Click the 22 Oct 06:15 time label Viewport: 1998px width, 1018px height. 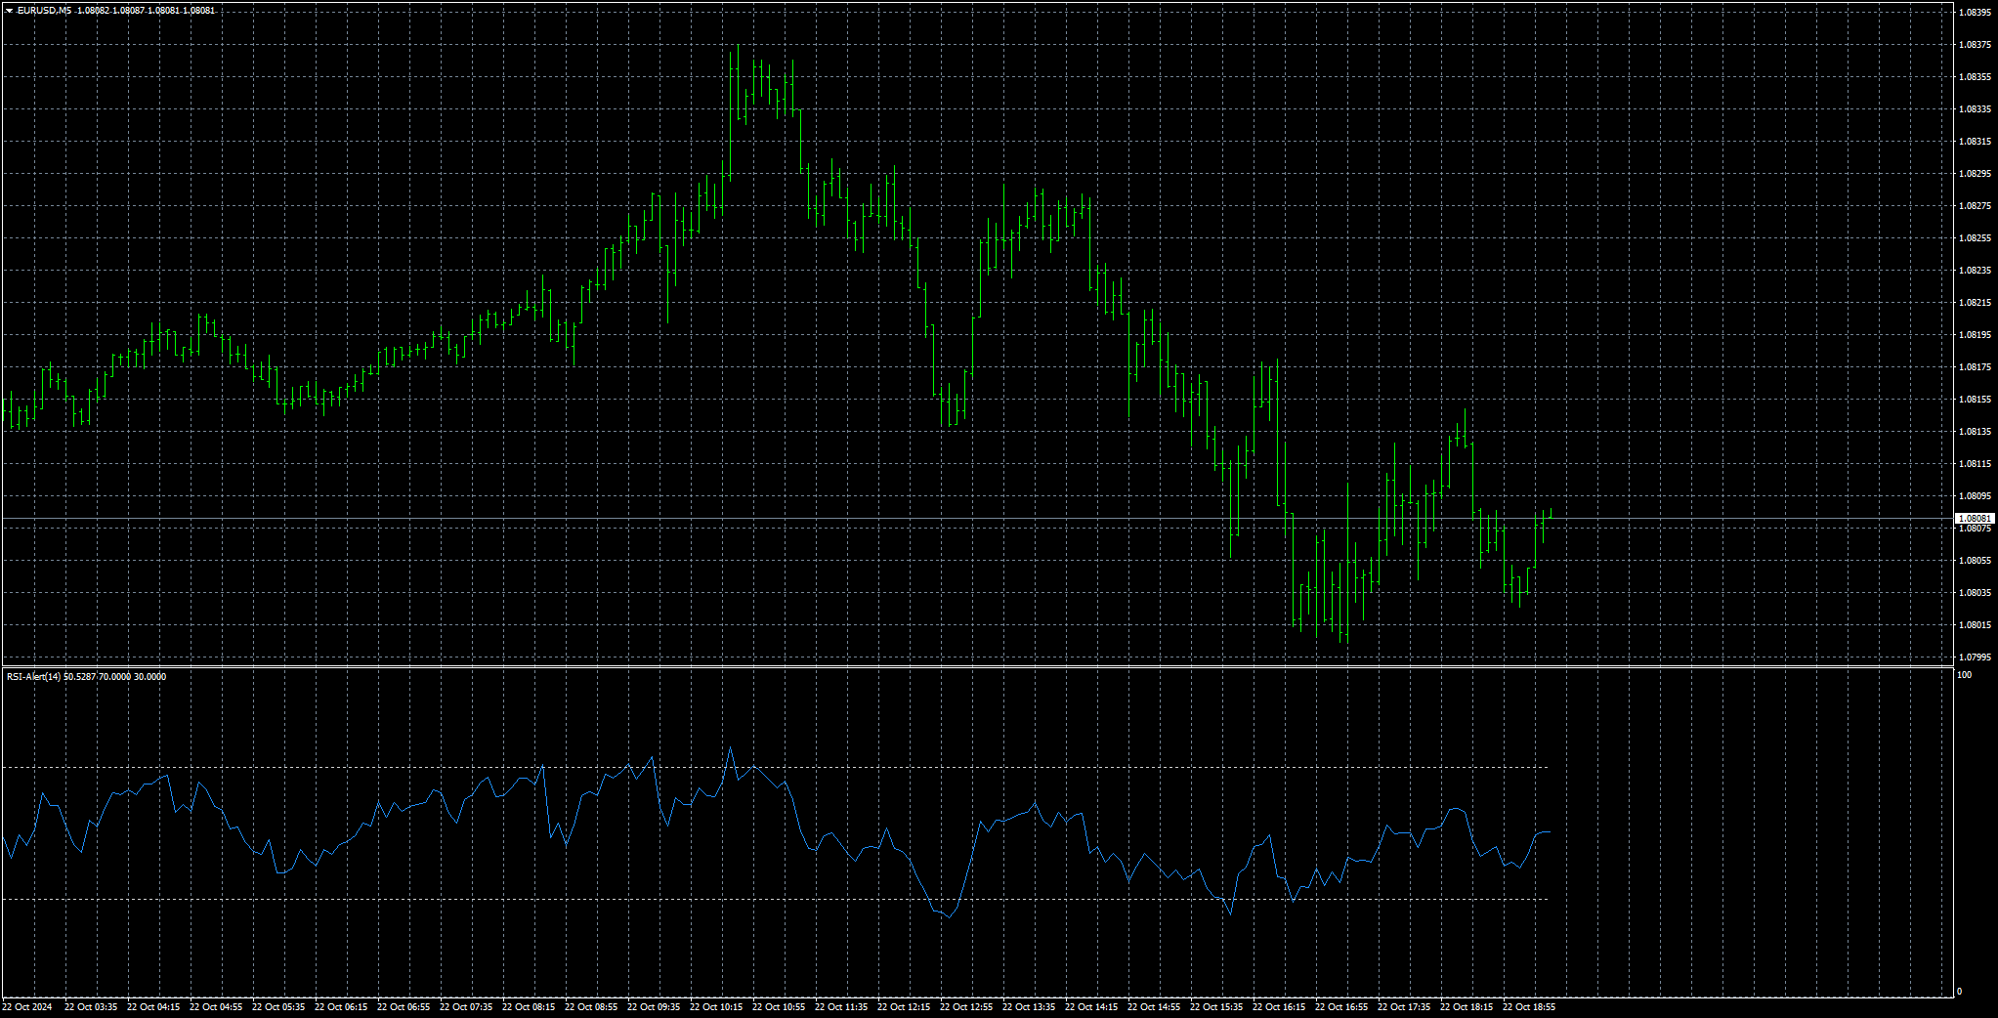point(341,1007)
